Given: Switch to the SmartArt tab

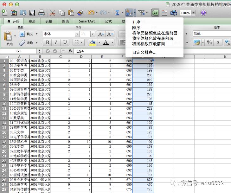Looking at the screenshot, I should tap(87, 21).
